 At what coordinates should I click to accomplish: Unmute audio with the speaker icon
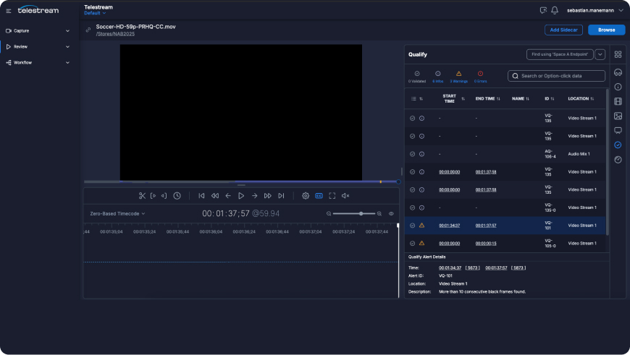pyautogui.click(x=345, y=196)
